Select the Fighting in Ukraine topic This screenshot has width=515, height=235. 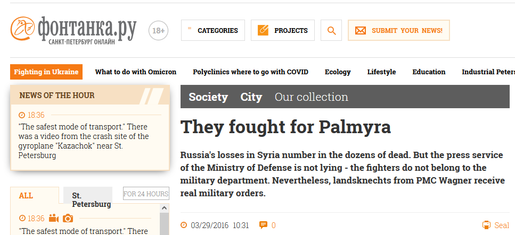click(x=46, y=72)
